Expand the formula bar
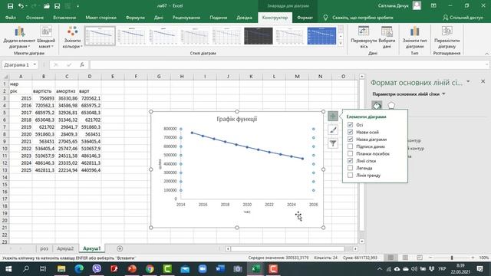Screen dimensions: 491x276 [x=487, y=64]
